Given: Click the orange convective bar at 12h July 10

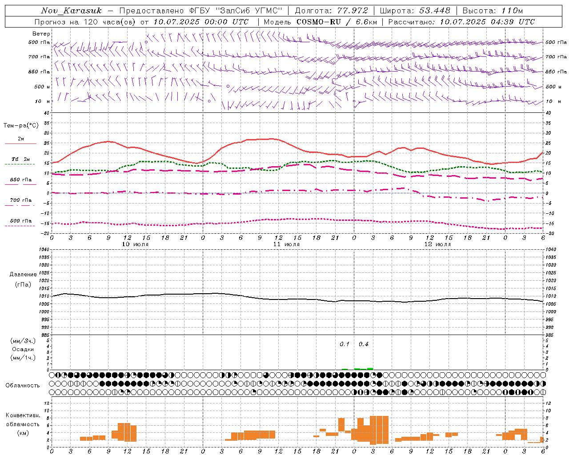Looking at the screenshot, I should (x=127, y=432).
